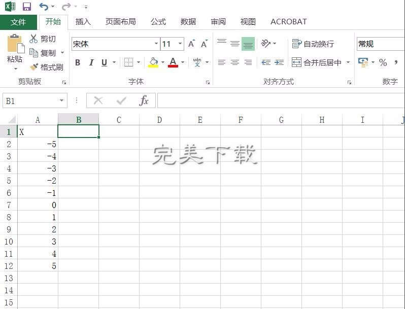Apply comma style number format
The width and height of the screenshot is (405, 309).
[396, 62]
